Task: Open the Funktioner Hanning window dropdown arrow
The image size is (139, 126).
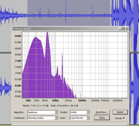Action: tap(56, 118)
